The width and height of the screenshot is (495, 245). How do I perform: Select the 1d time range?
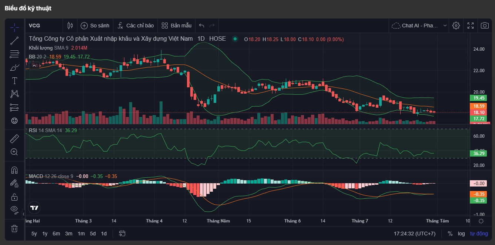[104, 234]
